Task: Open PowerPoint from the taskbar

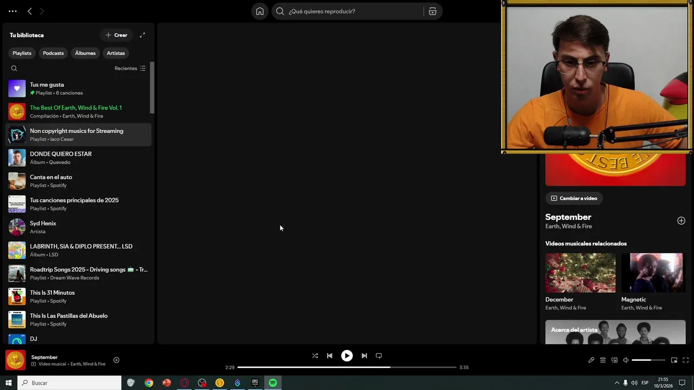Action: point(166,383)
